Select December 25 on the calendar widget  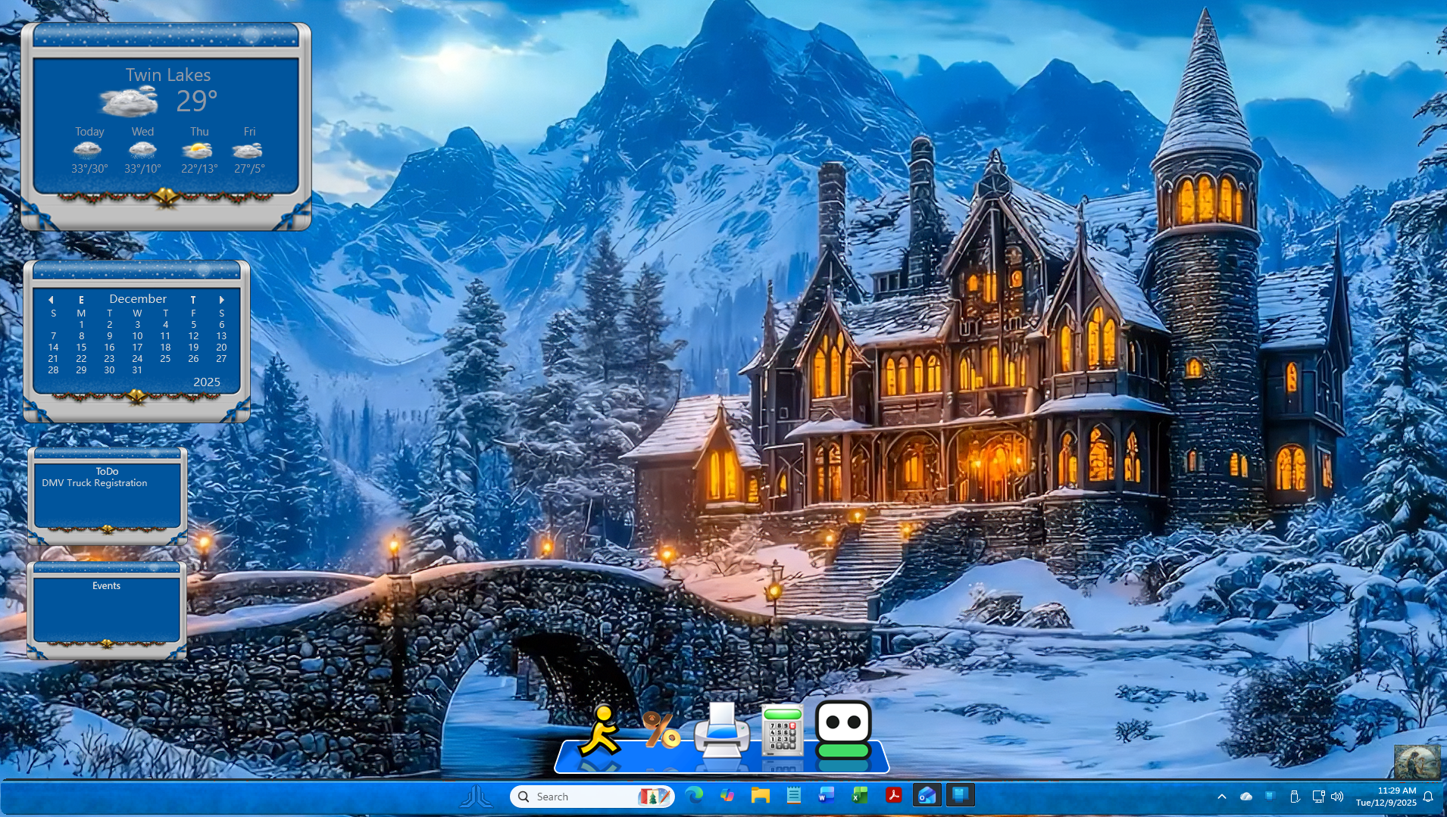click(x=165, y=358)
